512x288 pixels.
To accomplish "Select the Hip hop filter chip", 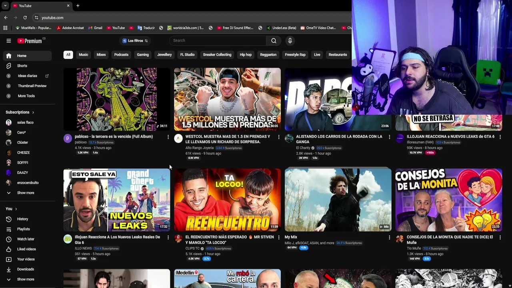I will click(x=246, y=55).
